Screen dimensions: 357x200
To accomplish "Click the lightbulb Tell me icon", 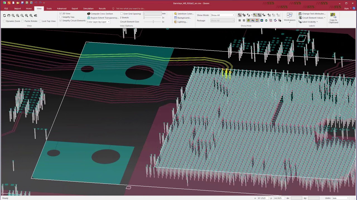I will click(113, 9).
